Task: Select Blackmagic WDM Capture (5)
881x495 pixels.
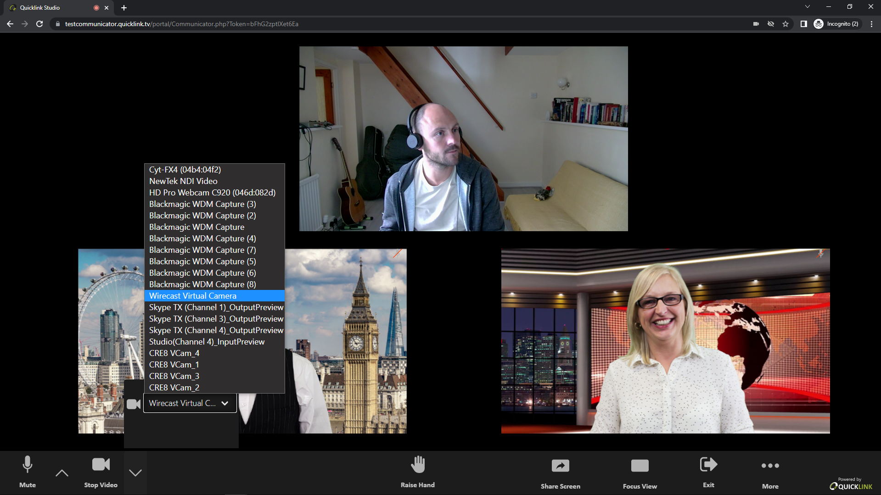Action: (x=215, y=261)
